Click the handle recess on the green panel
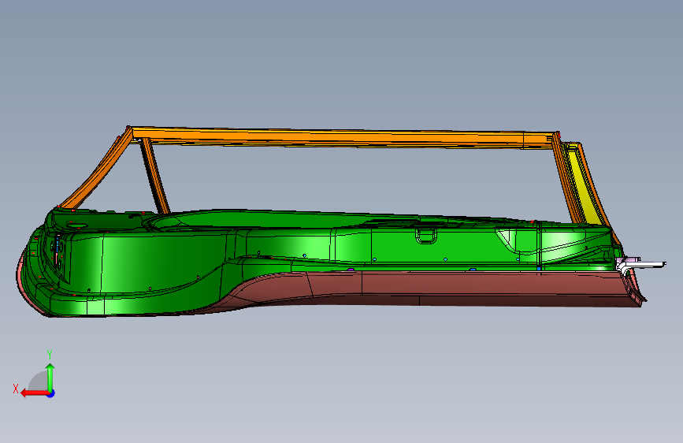 pos(426,236)
